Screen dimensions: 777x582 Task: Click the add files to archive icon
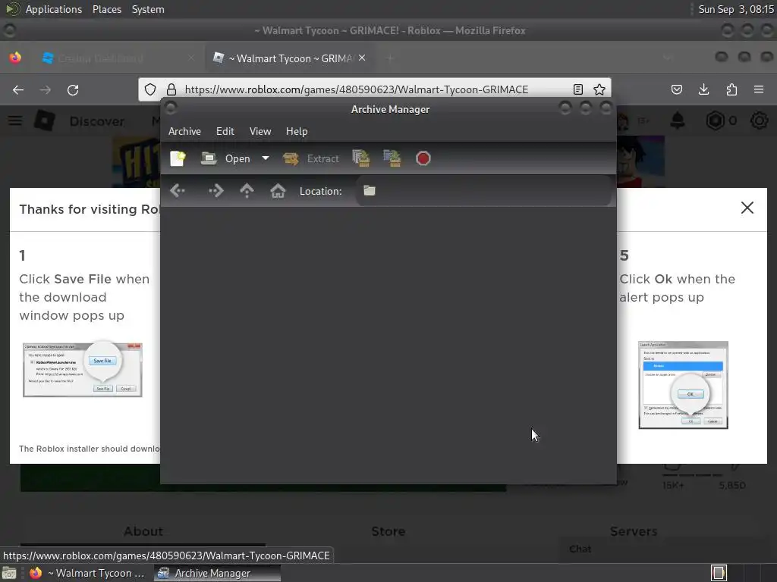coord(360,158)
